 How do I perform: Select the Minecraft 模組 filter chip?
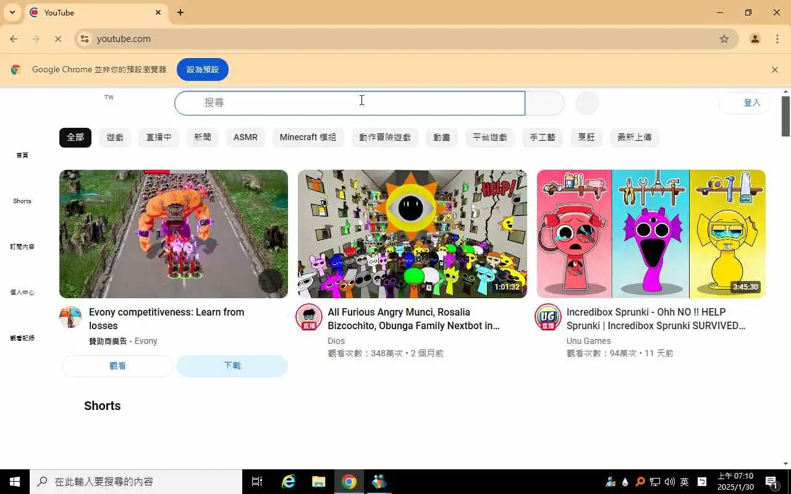tap(308, 137)
